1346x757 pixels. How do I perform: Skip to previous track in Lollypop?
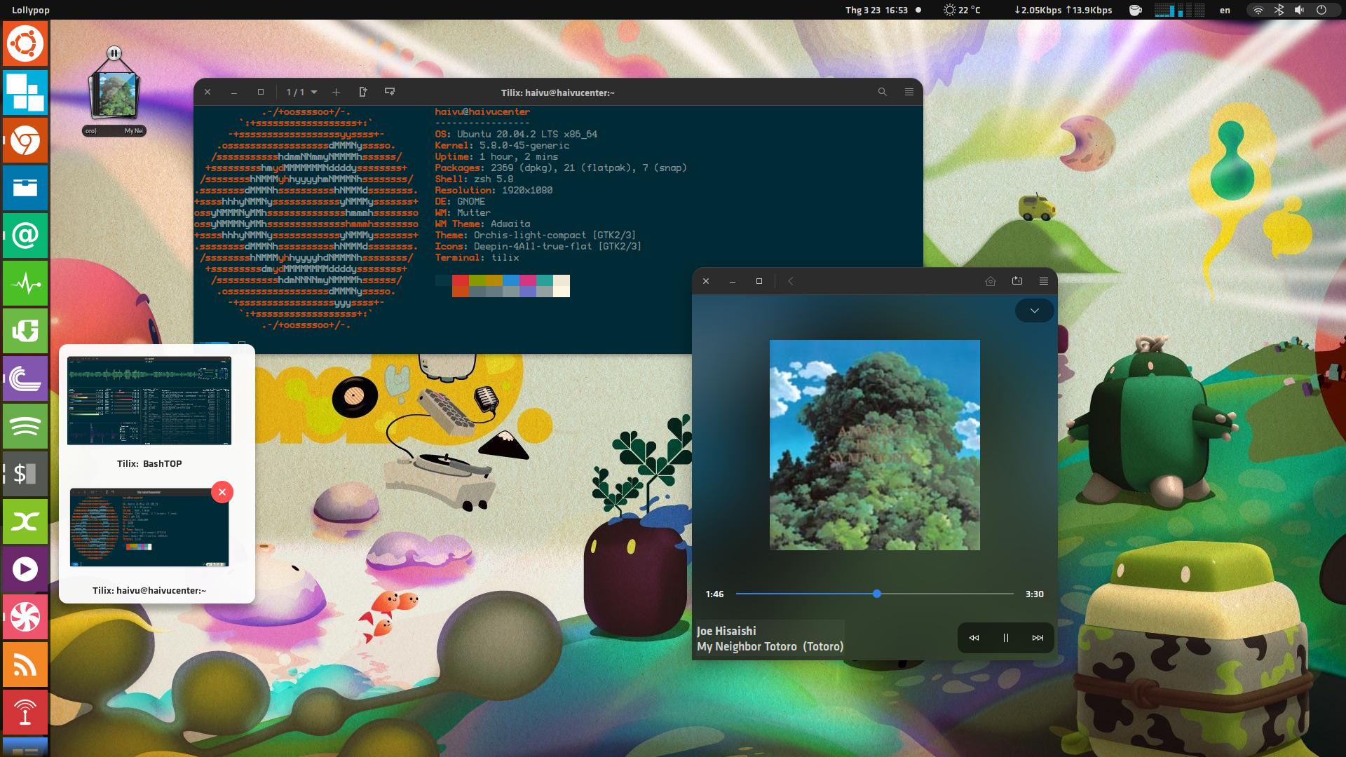pyautogui.click(x=974, y=638)
